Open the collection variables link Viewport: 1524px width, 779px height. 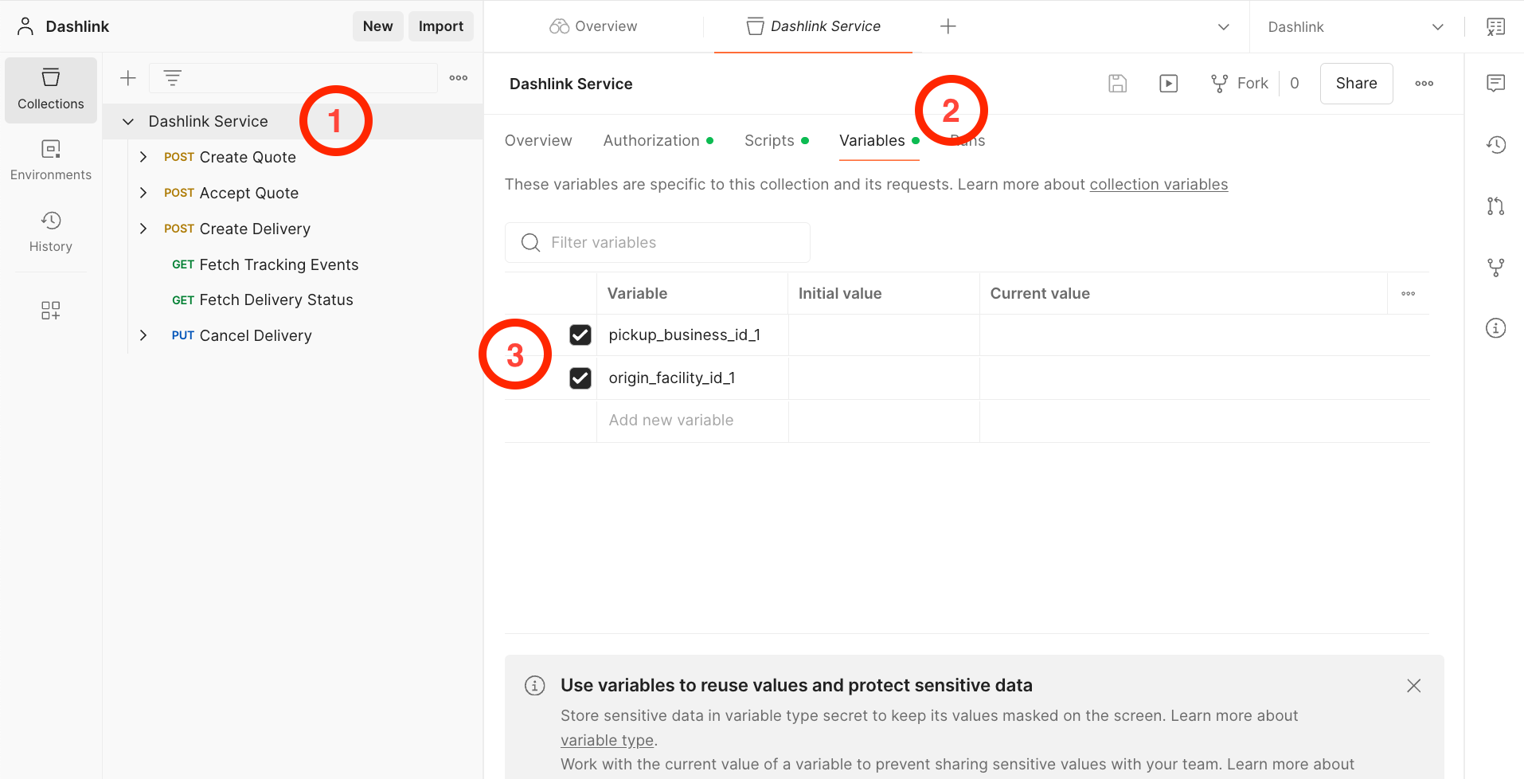coord(1159,185)
